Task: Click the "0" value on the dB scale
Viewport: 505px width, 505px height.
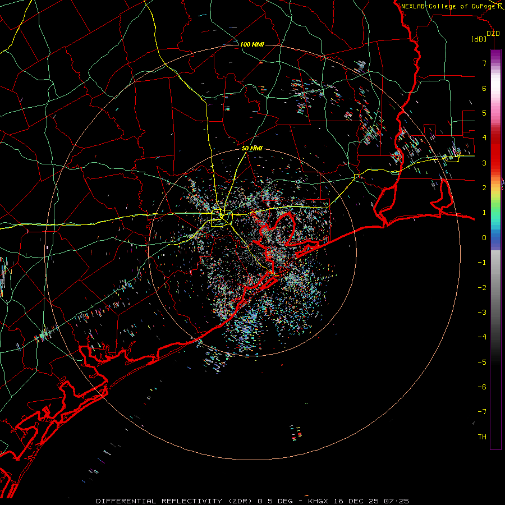Action: (484, 238)
